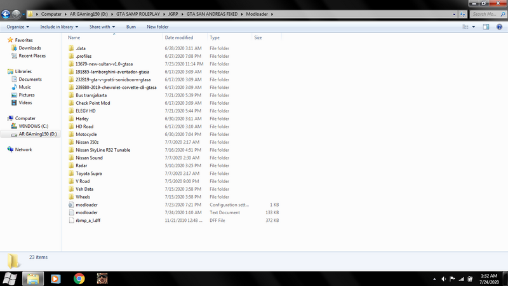Open Downloads in Favorites
Image resolution: width=508 pixels, height=286 pixels.
tap(30, 48)
